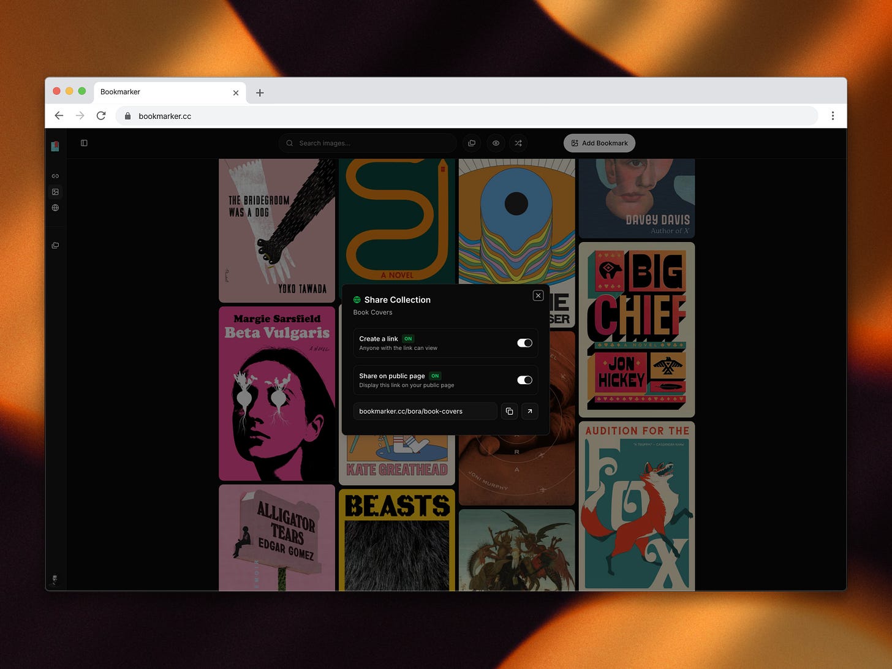Close the Share Collection dialog
Image resolution: width=892 pixels, height=669 pixels.
(x=538, y=295)
